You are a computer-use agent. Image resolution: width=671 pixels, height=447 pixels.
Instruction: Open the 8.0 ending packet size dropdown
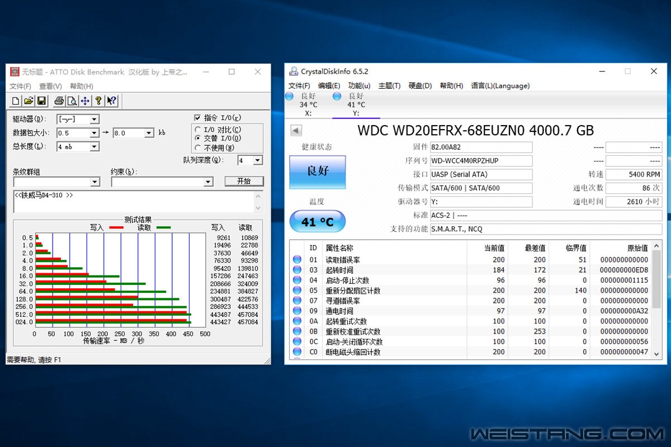(149, 133)
